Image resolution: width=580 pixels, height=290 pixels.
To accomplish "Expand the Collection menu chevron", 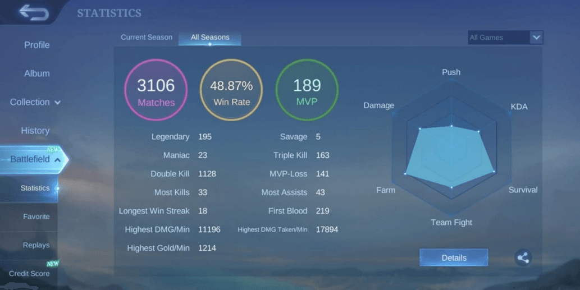I will (x=58, y=102).
